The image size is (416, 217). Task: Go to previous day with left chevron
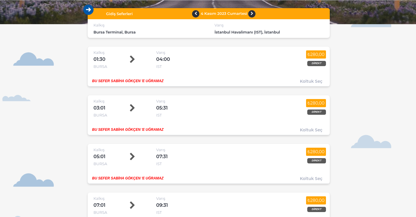point(196,14)
